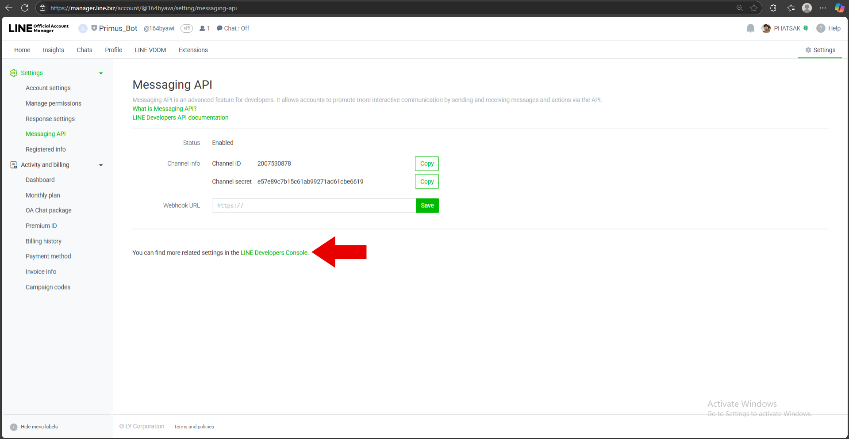Open the notifications bell

750,28
